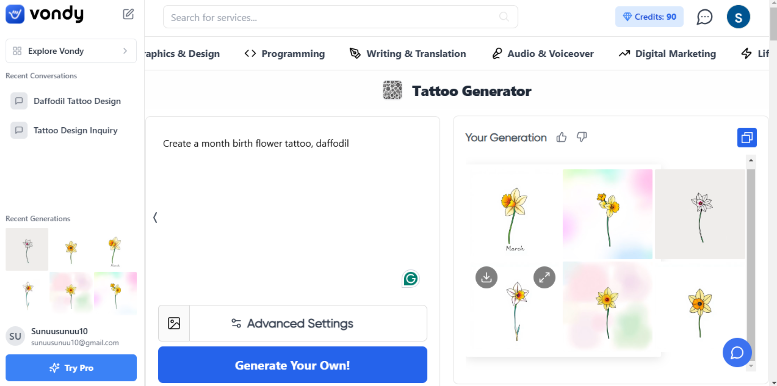
Task: Click the chat/messages icon in top bar
Action: [705, 17]
